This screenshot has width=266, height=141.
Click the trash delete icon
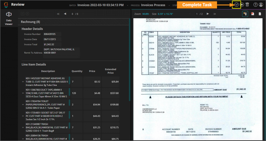click(247, 5)
